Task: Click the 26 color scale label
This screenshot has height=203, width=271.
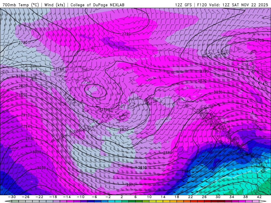Action: coord(204,197)
